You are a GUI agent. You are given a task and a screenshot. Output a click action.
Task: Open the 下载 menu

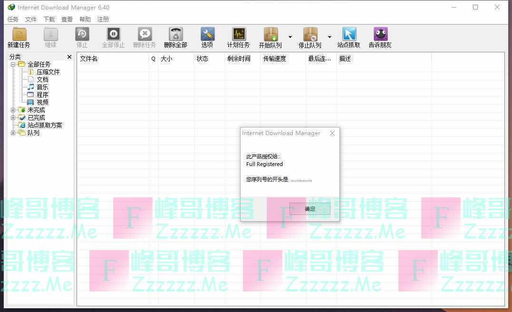point(49,19)
